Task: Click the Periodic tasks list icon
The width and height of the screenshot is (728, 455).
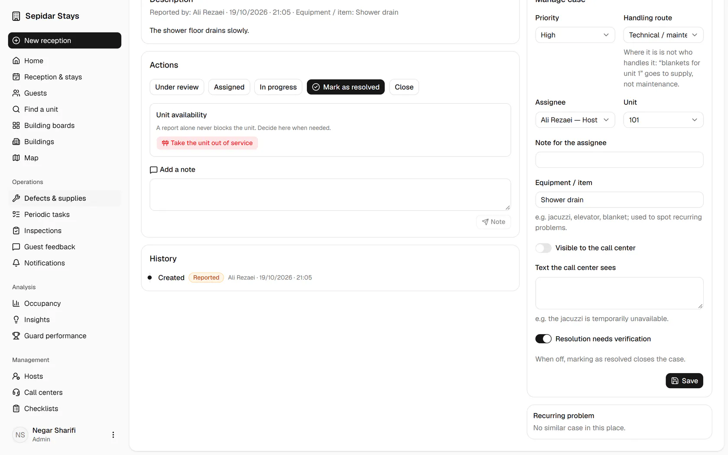Action: pos(16,214)
